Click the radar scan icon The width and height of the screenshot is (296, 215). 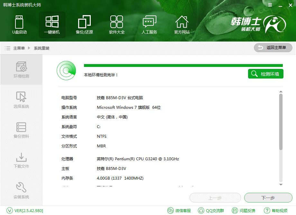pyautogui.click(x=66, y=70)
